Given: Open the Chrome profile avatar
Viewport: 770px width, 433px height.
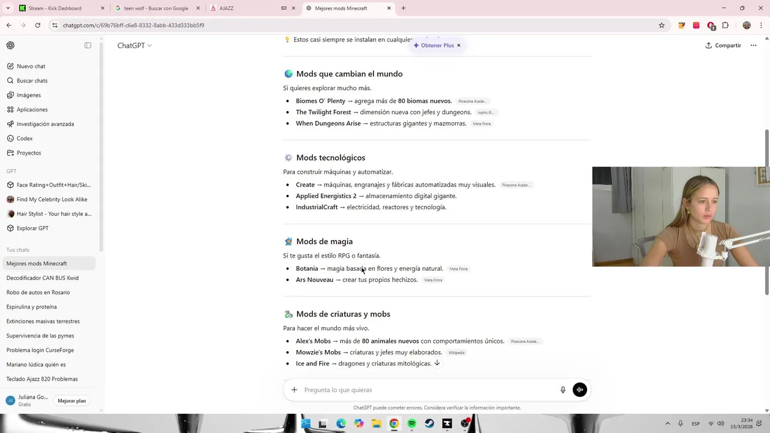Looking at the screenshot, I should [747, 25].
